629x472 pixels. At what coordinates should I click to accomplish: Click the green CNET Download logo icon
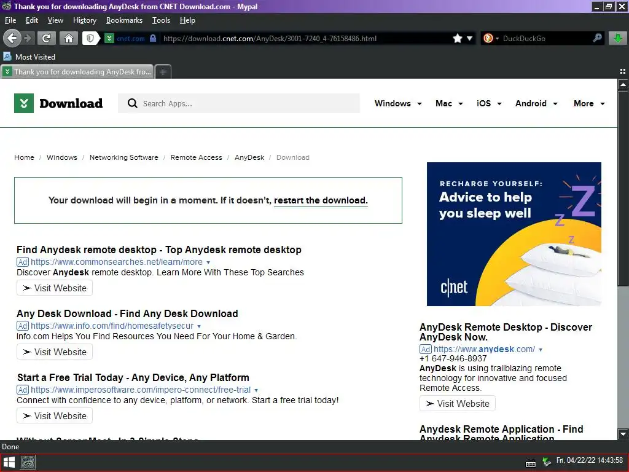(x=24, y=103)
